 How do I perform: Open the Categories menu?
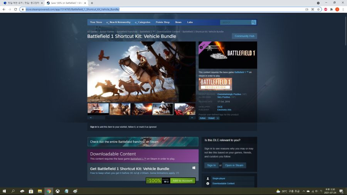[143, 22]
